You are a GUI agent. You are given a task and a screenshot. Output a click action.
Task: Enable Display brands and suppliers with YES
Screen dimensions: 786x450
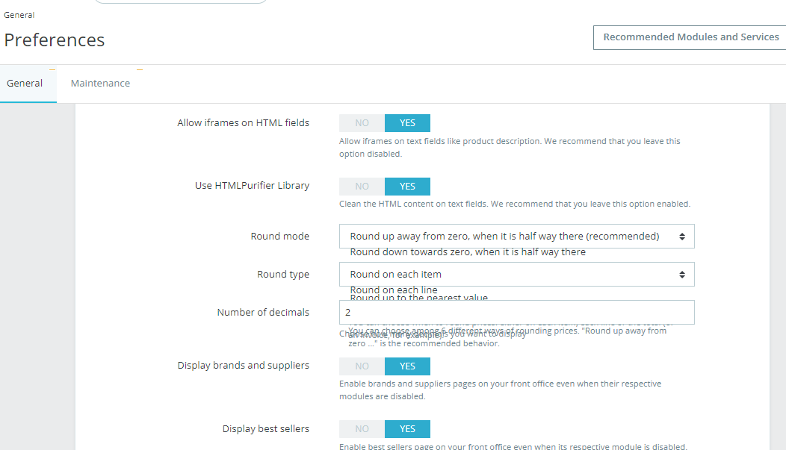coord(407,366)
